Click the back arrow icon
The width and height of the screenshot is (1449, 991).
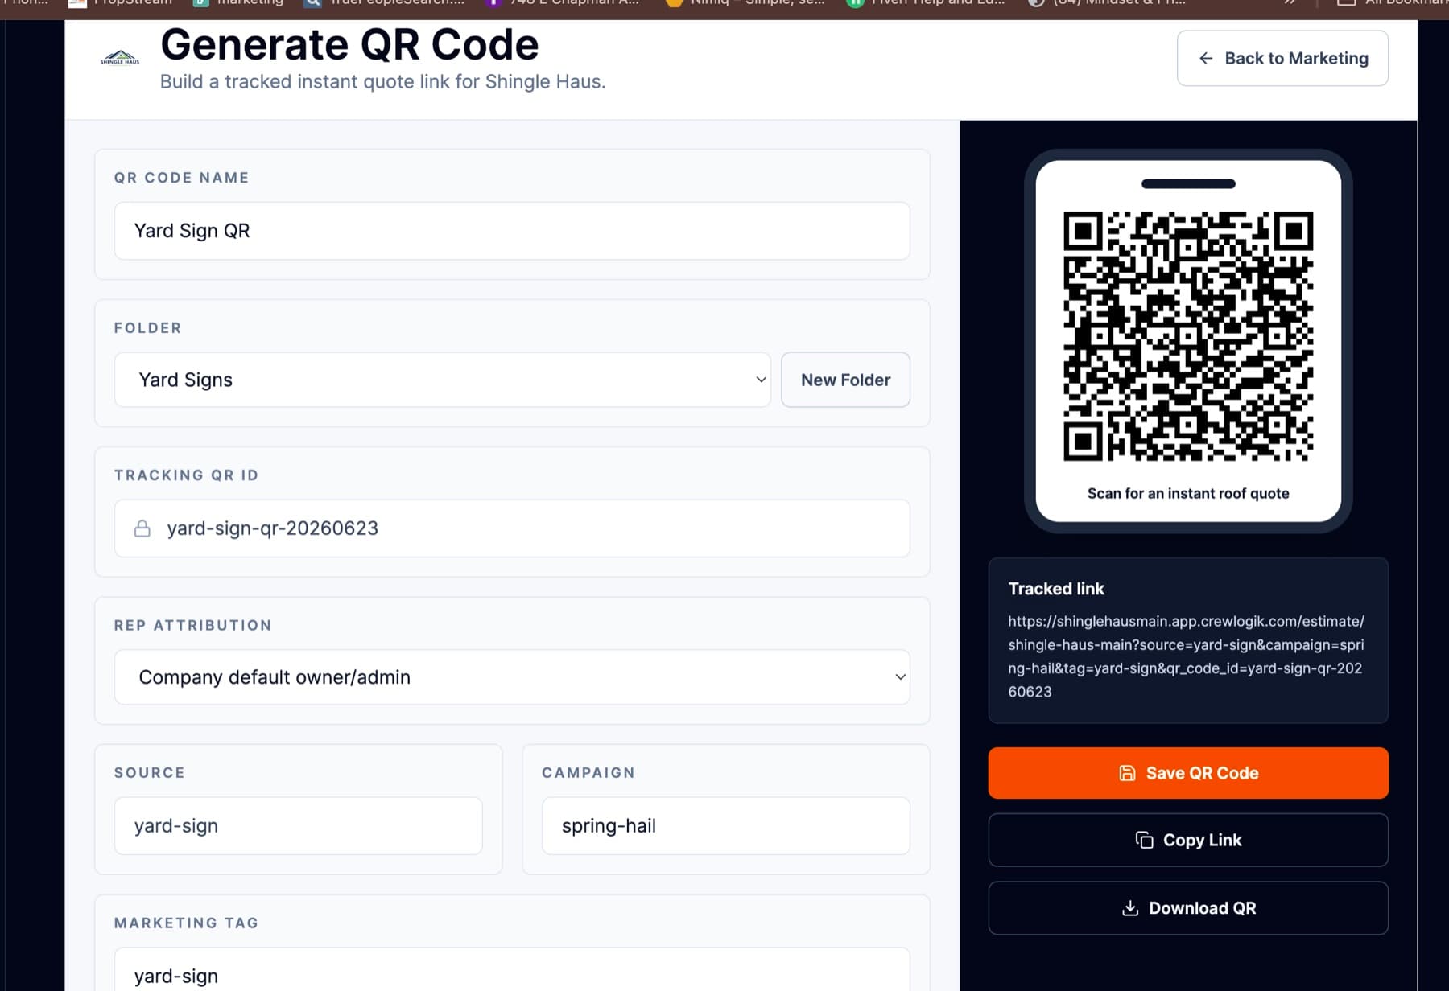(x=1205, y=58)
